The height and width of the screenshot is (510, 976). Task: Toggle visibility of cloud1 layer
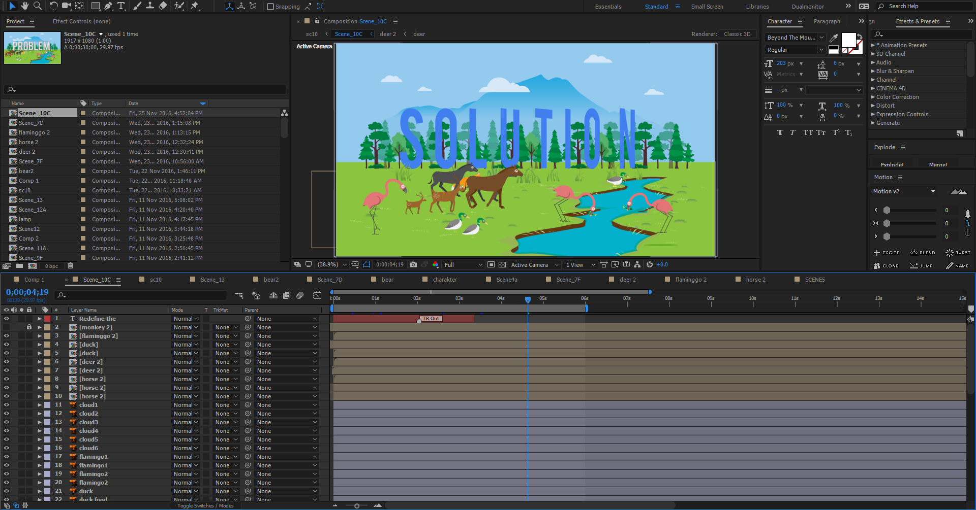7,405
